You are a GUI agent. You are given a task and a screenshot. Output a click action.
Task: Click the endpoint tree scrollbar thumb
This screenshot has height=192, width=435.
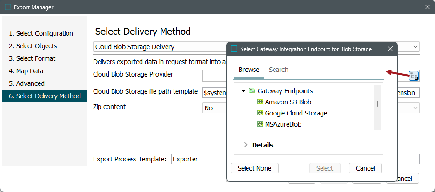click(x=378, y=103)
